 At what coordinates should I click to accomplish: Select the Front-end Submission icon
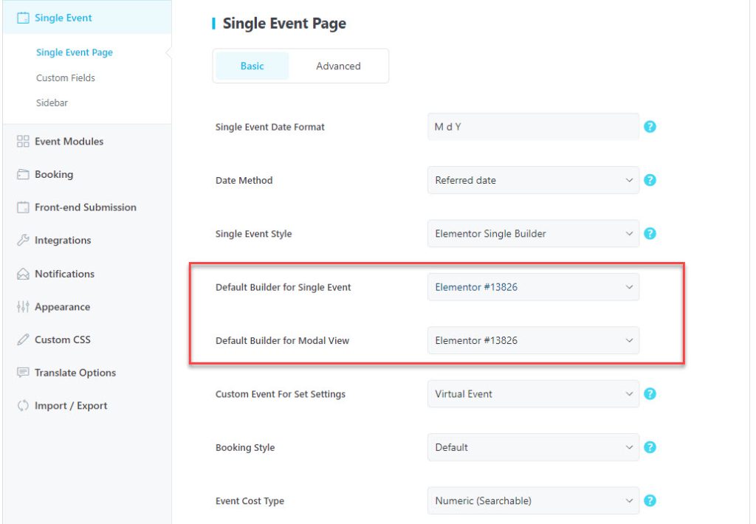pyautogui.click(x=23, y=207)
